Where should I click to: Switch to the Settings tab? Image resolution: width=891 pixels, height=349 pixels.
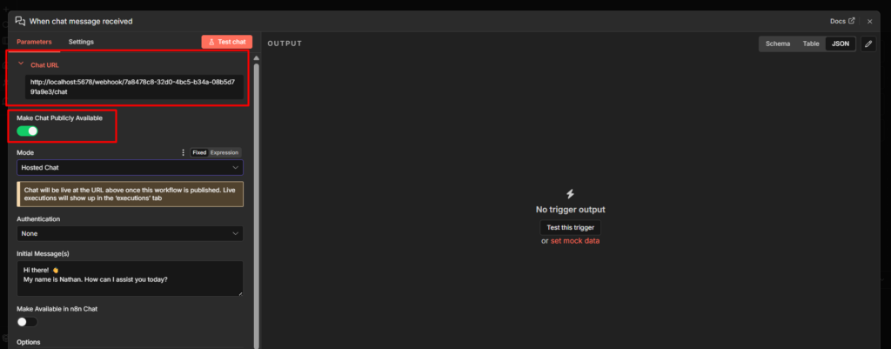tap(81, 42)
